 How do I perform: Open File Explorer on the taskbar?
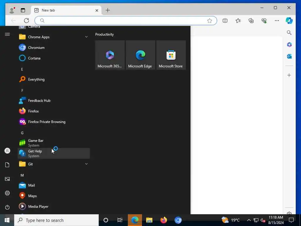[149, 220]
